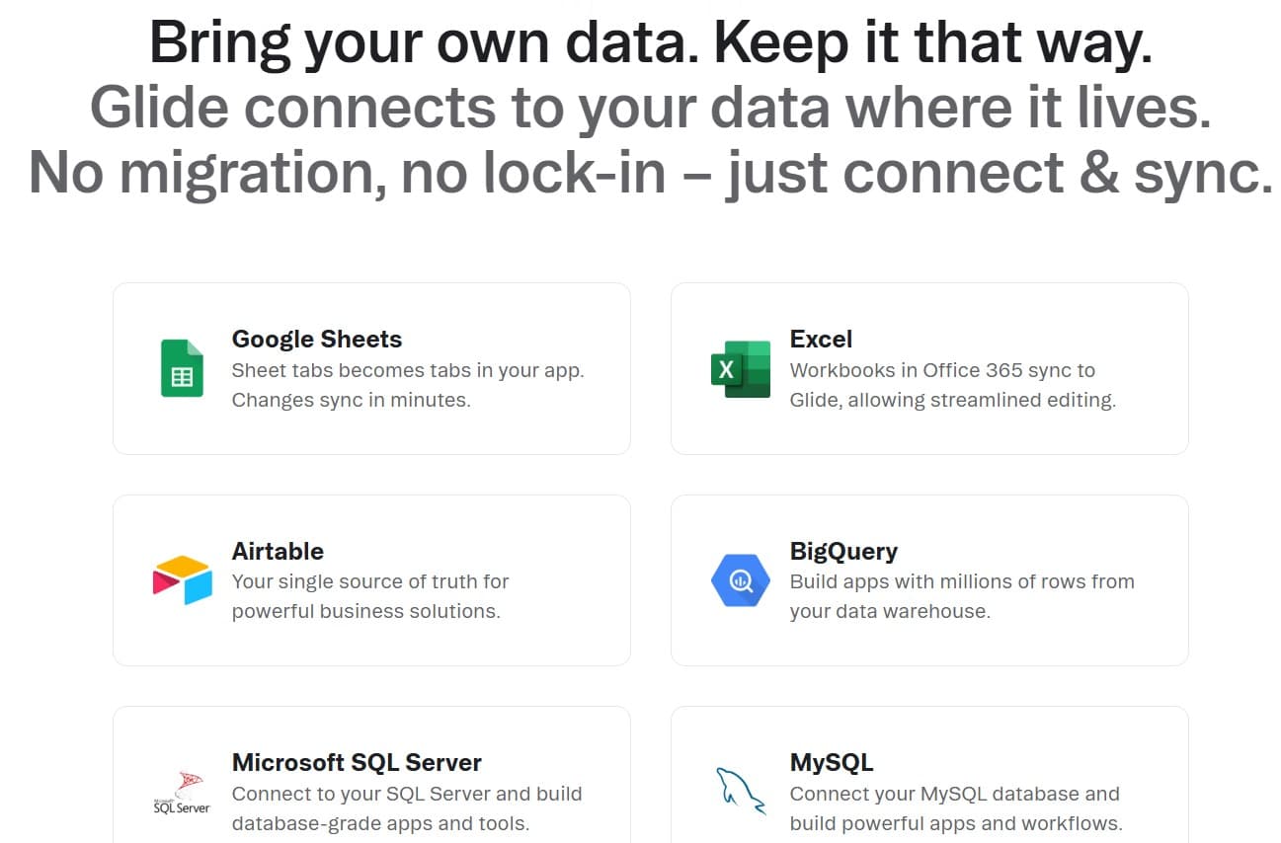Click "Connect to your SQL Server" description

(x=406, y=795)
